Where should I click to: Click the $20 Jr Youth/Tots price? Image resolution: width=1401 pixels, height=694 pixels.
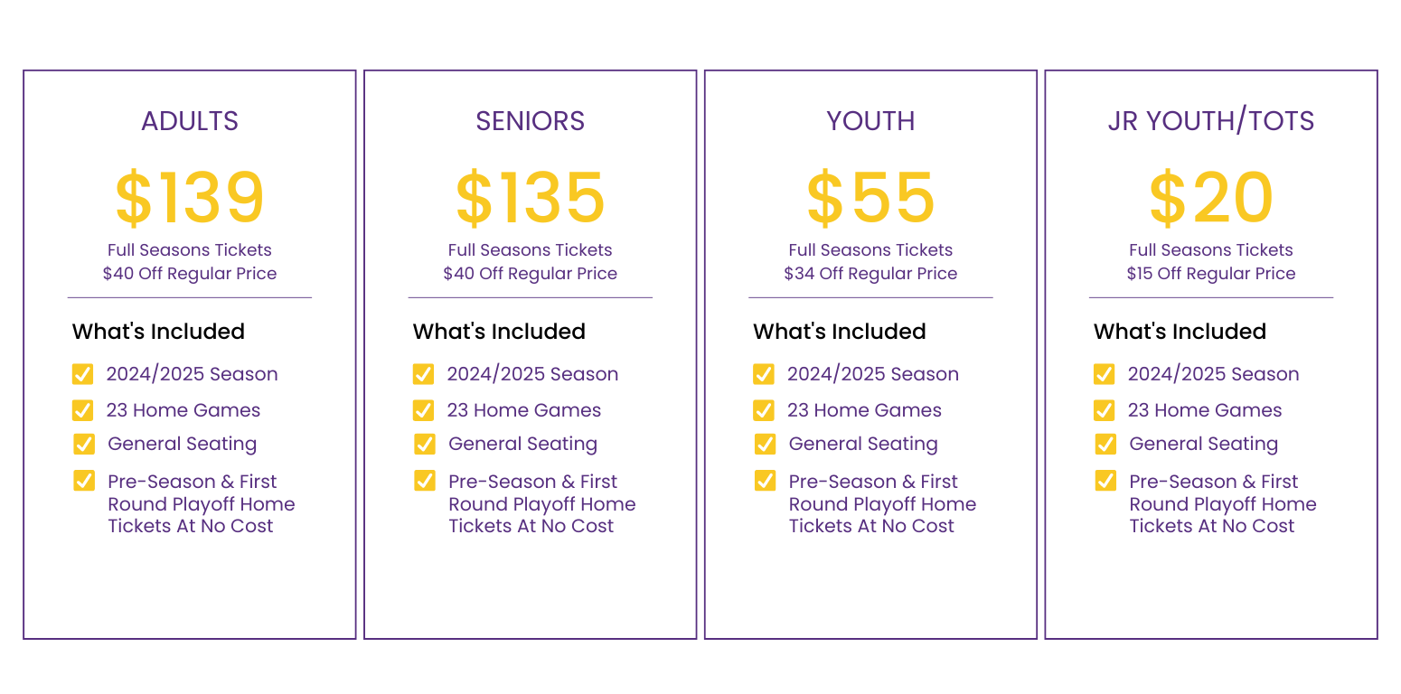click(1211, 198)
